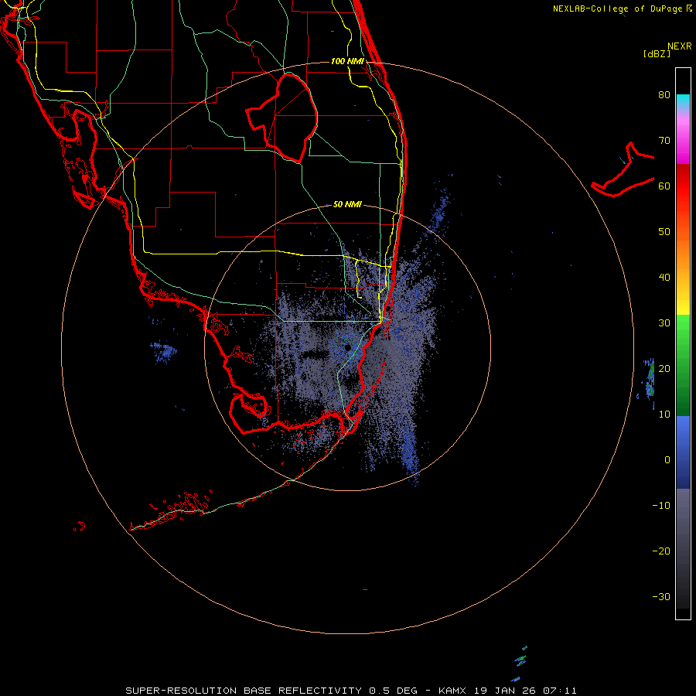Click the 30 value on the dBZ scale
This screenshot has height=696, width=696.
(664, 322)
